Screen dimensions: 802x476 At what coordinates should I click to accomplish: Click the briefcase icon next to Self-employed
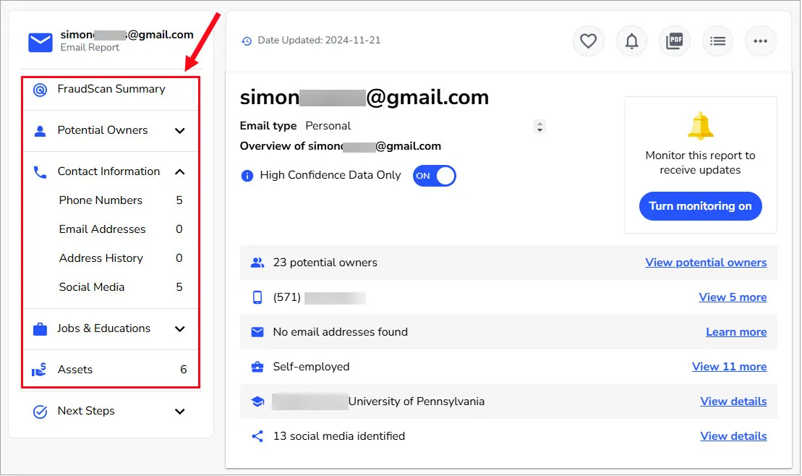click(x=257, y=367)
